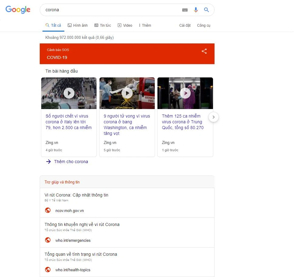Image resolution: width=294 pixels, height=277 pixels.
Task: Switch to the Hình ảnh tab
Action: [78, 26]
